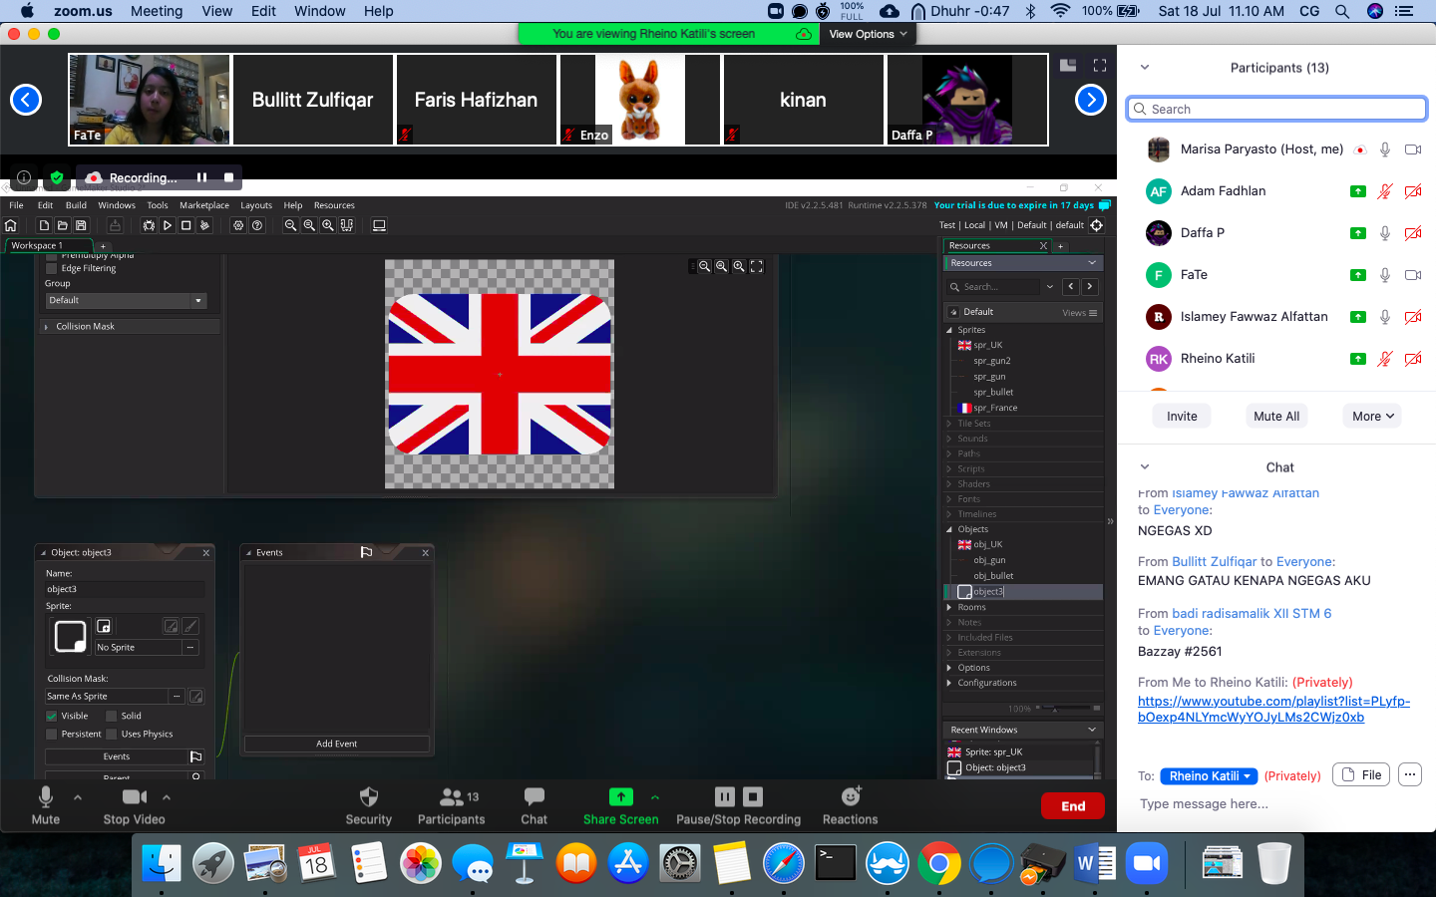Click new sprite icon in object3 editor
This screenshot has height=897, width=1436.
pos(104,626)
